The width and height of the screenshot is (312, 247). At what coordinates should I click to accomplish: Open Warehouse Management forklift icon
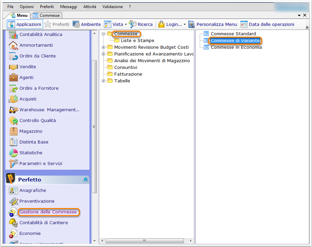13,110
